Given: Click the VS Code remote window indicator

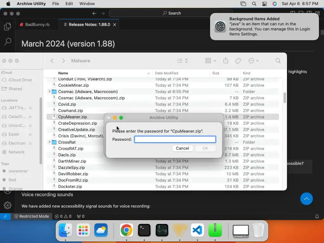Looking at the screenshot, I should click(x=5, y=216).
